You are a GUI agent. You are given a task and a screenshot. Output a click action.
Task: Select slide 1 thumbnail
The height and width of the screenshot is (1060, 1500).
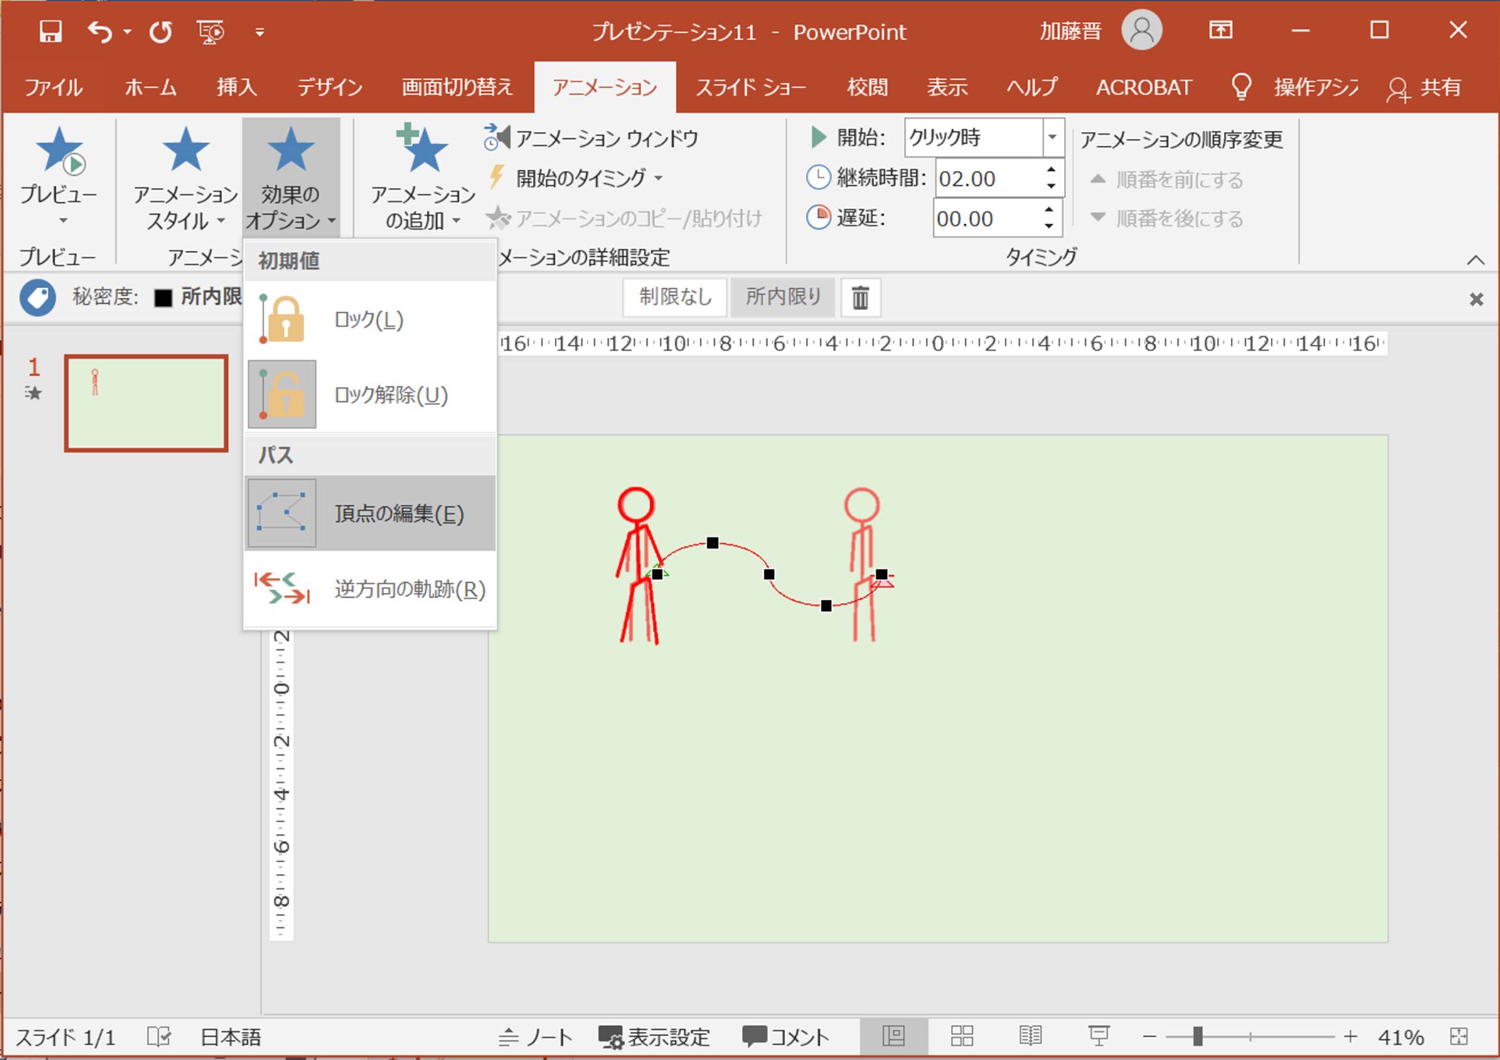point(146,403)
